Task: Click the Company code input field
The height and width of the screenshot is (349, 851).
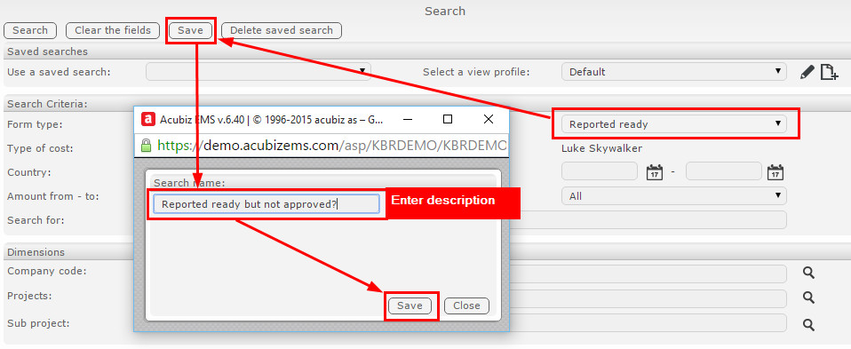Action: [648, 274]
